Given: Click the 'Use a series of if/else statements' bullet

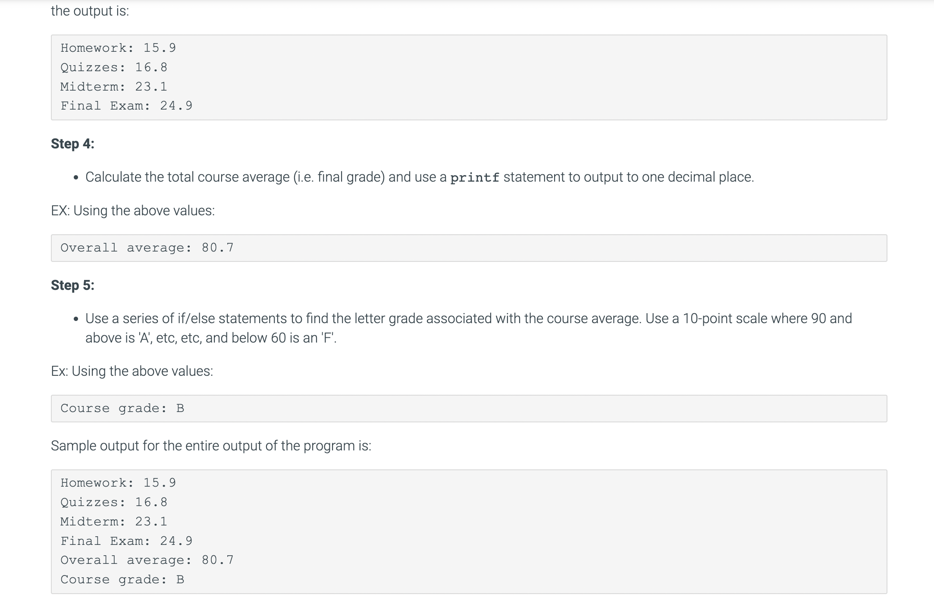Looking at the screenshot, I should coord(468,318).
